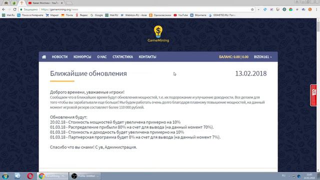The width and height of the screenshot is (320, 180).
Task: Open the ВКонтакте bookmark
Action: pos(198,15)
